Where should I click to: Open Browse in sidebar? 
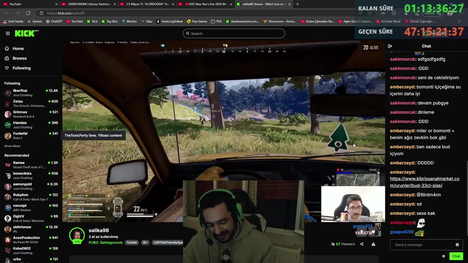tap(19, 58)
